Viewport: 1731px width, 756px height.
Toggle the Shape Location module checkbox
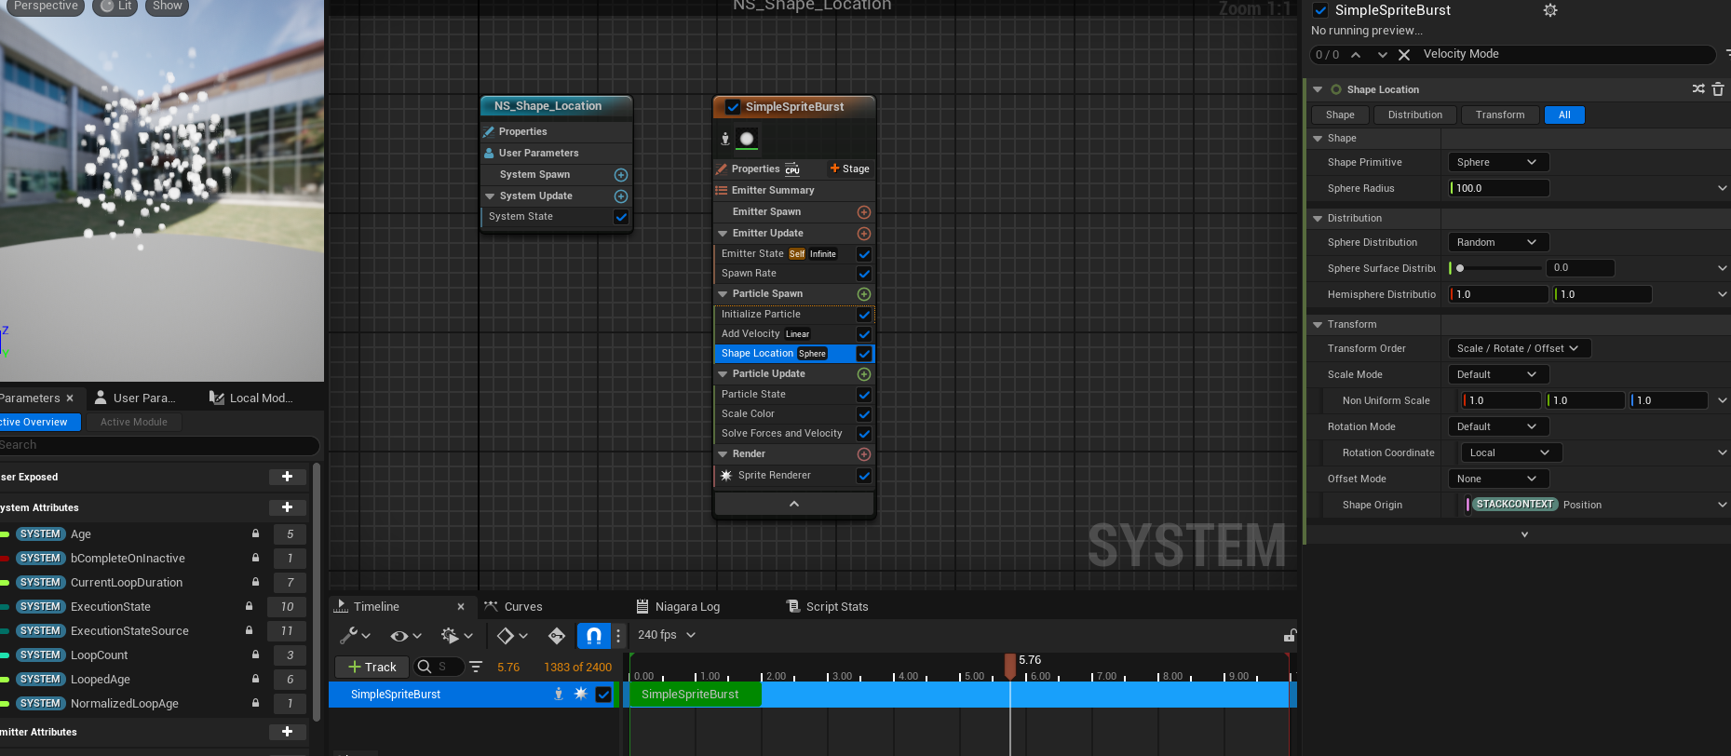864,354
